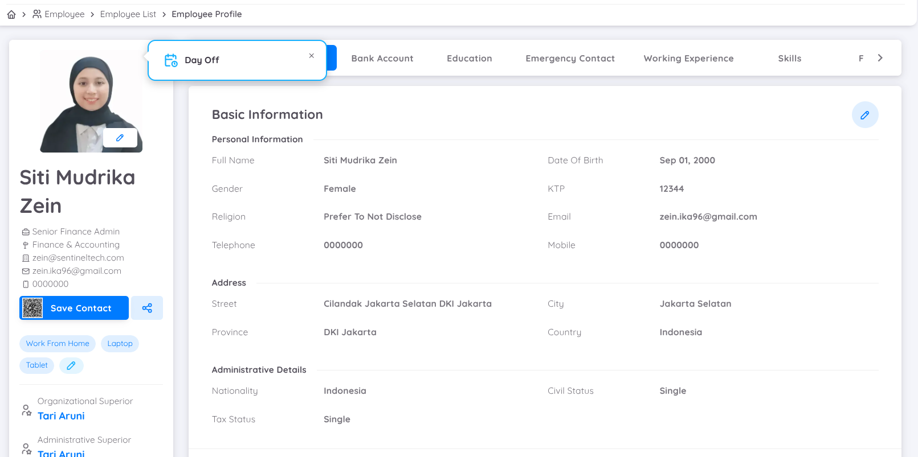This screenshot has width=918, height=457.
Task: Click the Save Contact button
Action: tap(74, 308)
